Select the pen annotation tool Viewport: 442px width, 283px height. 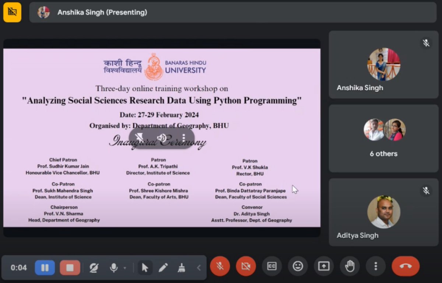click(163, 268)
